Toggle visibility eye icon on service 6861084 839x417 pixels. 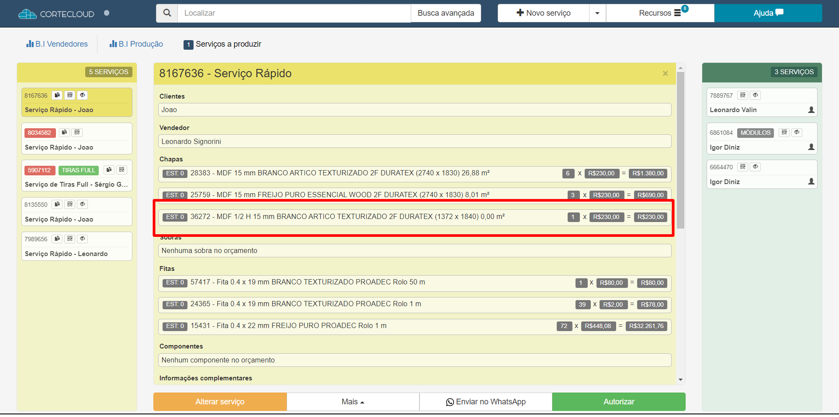click(797, 132)
